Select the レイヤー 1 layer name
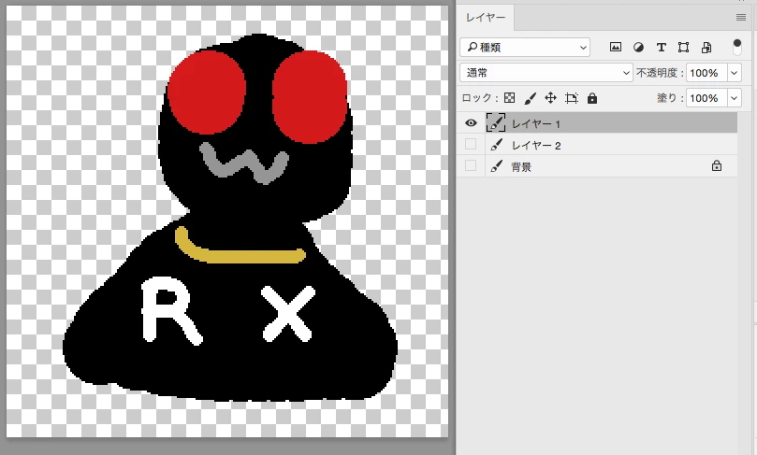 click(x=536, y=124)
